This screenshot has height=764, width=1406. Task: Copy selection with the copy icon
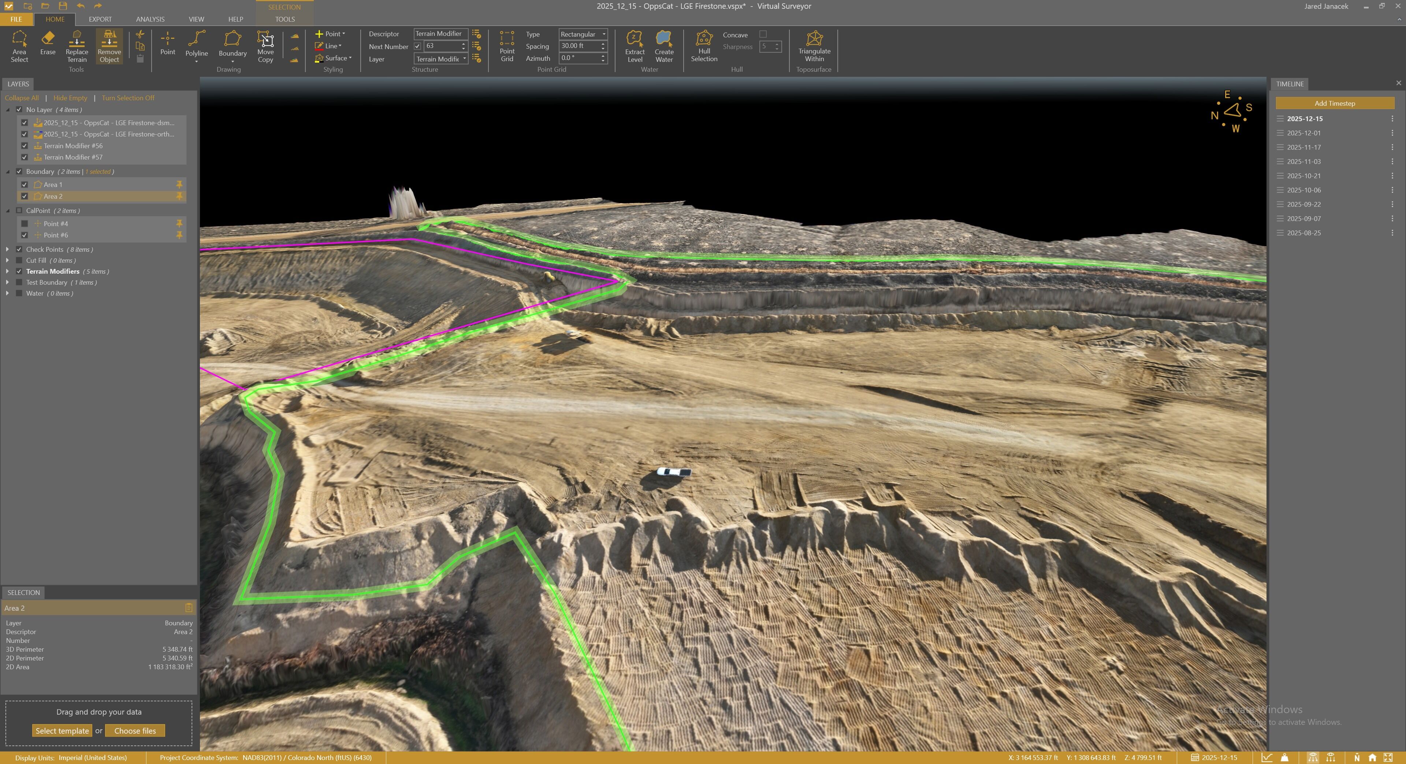coord(140,46)
